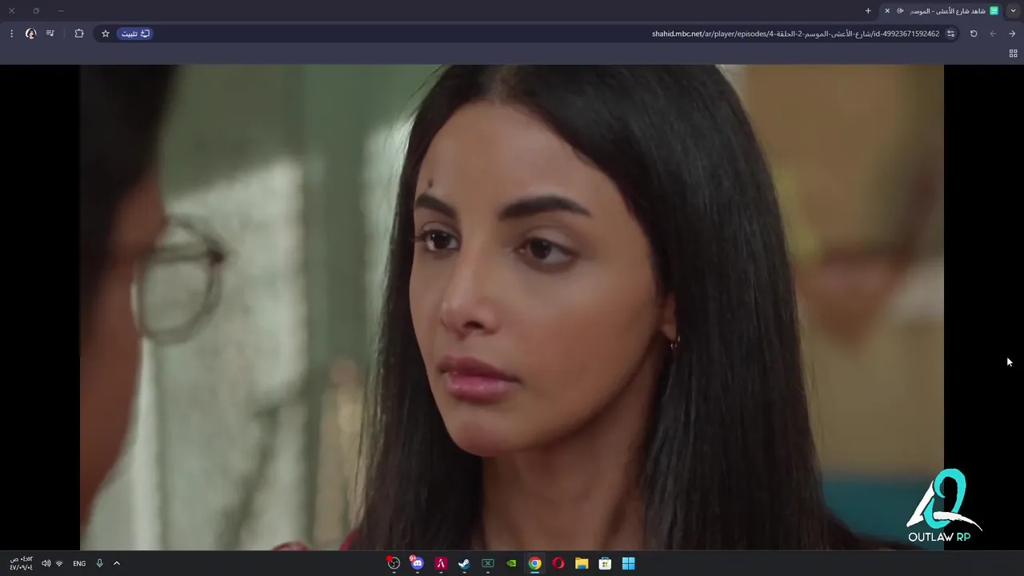Switch ENG input language

[79, 563]
